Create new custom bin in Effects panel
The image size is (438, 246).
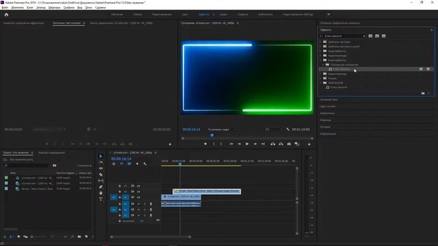click(x=423, y=93)
